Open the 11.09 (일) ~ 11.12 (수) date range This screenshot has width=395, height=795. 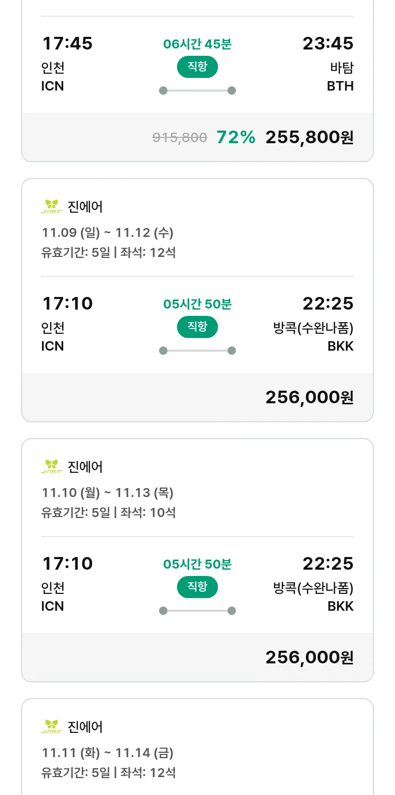click(x=107, y=232)
